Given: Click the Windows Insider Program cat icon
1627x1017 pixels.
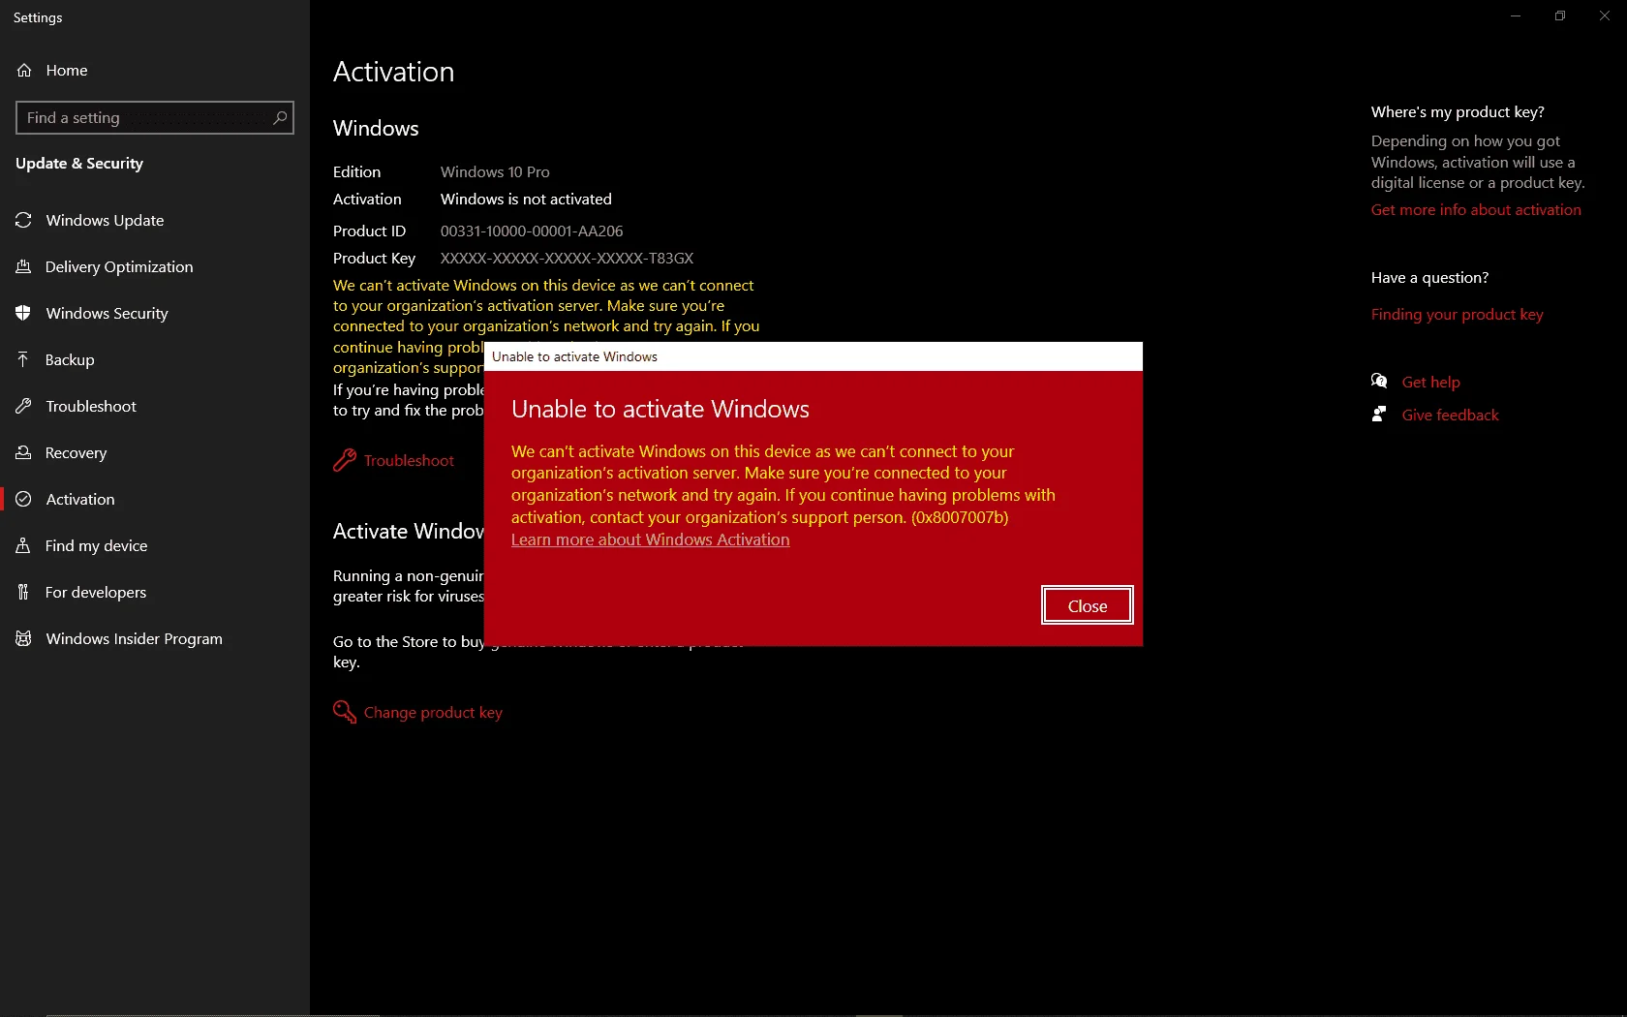Looking at the screenshot, I should tap(24, 639).
